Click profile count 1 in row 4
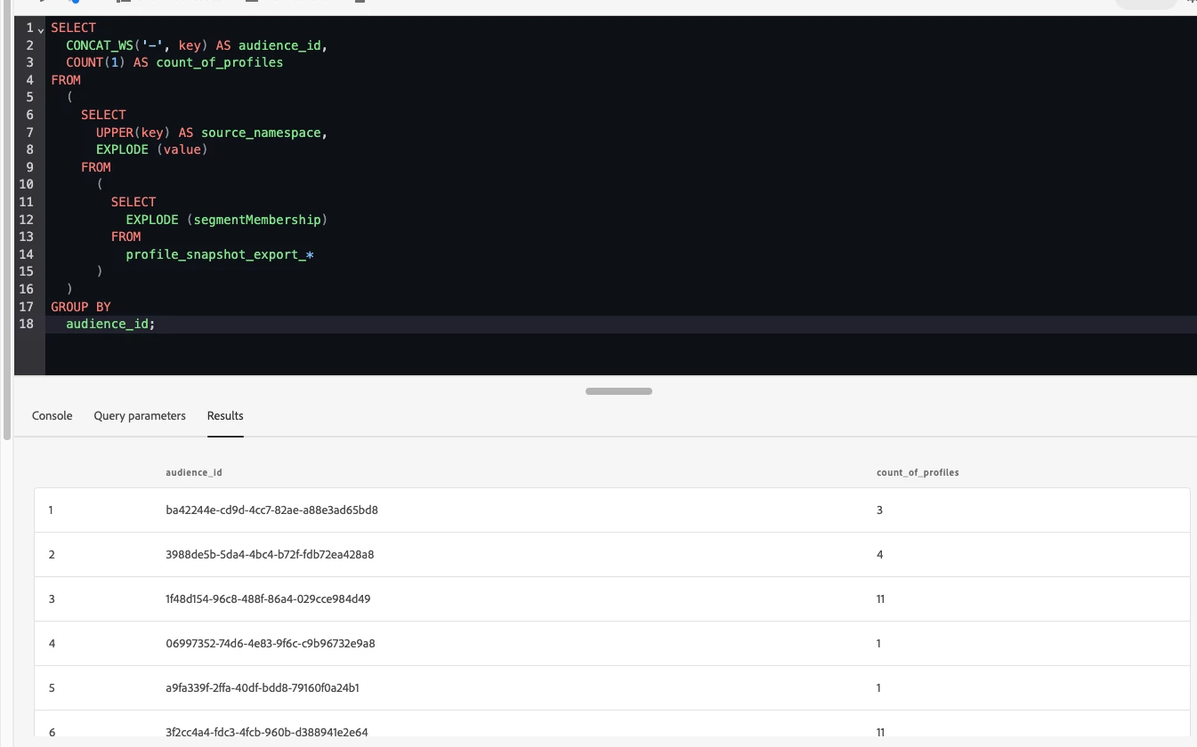Screen dimensions: 1197x747 [x=878, y=643]
